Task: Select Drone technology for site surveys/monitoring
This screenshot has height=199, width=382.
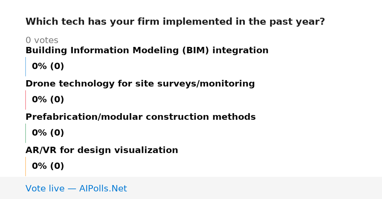Action: click(x=140, y=84)
